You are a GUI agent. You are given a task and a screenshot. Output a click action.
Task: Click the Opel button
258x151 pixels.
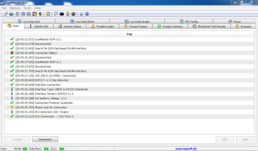coord(245,139)
